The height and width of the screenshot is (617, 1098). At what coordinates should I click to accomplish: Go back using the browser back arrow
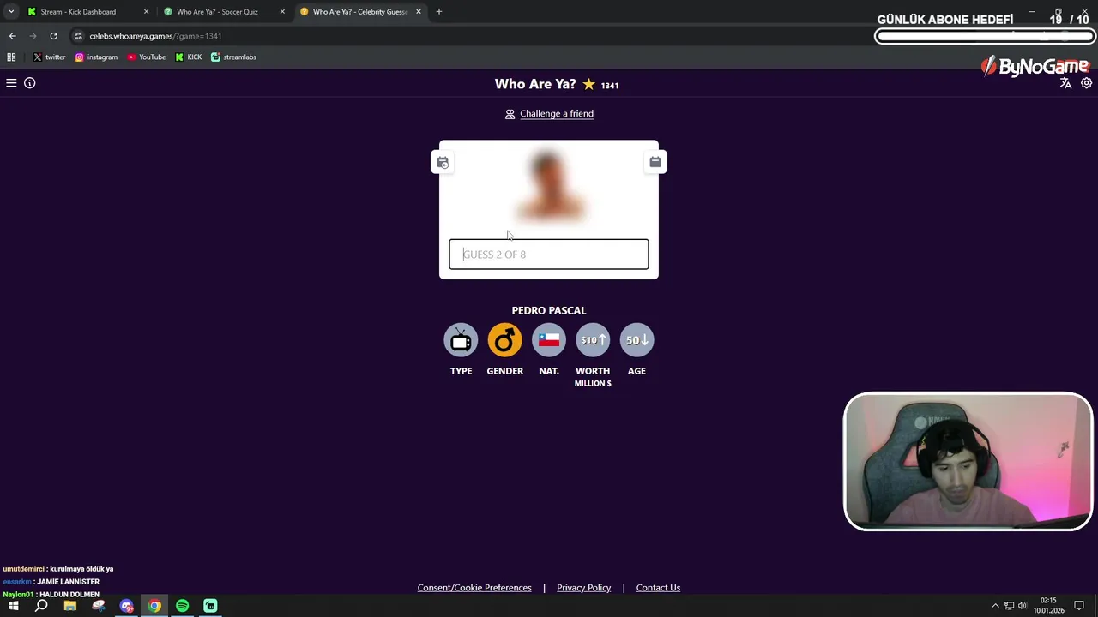pyautogui.click(x=12, y=36)
